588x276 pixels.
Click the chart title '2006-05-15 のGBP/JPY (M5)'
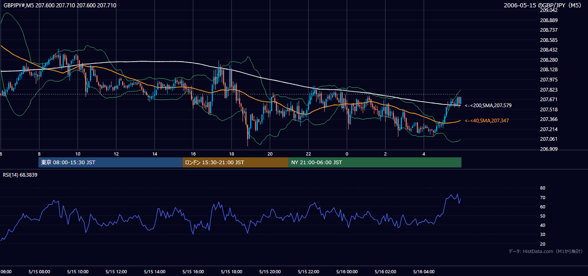pyautogui.click(x=543, y=6)
